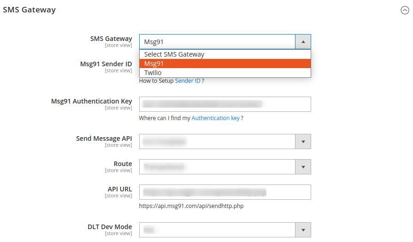413x242 pixels.
Task: Click the DLT Dev Mode label
Action: click(x=110, y=227)
